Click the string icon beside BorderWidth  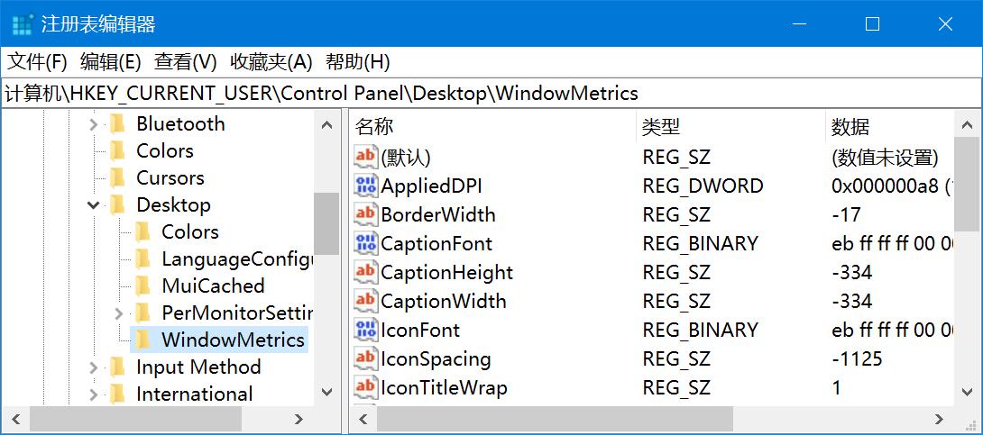coord(365,215)
